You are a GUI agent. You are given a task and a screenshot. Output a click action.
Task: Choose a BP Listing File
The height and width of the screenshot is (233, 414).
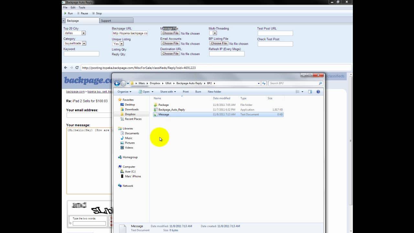tap(219, 43)
